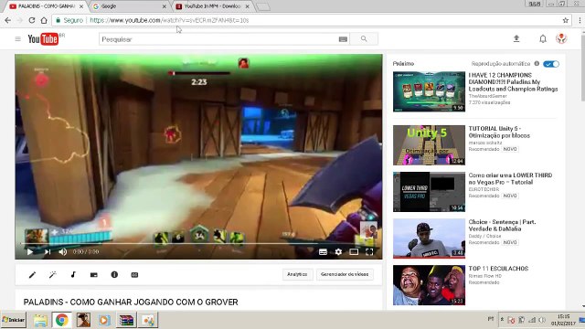This screenshot has height=329, width=585.
Task: Click the address bar URL
Action: pyautogui.click(x=169, y=20)
